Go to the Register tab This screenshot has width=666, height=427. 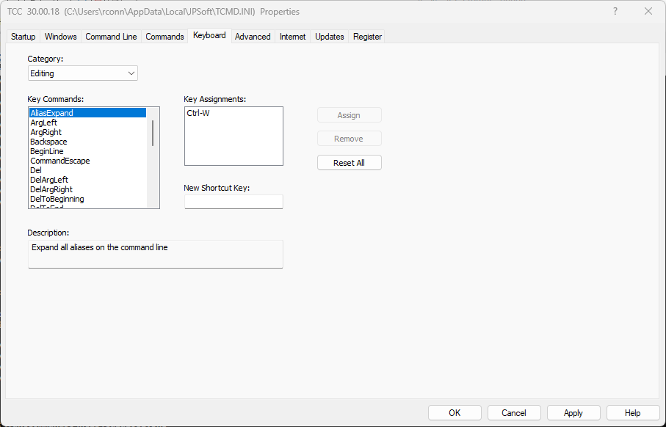point(367,37)
